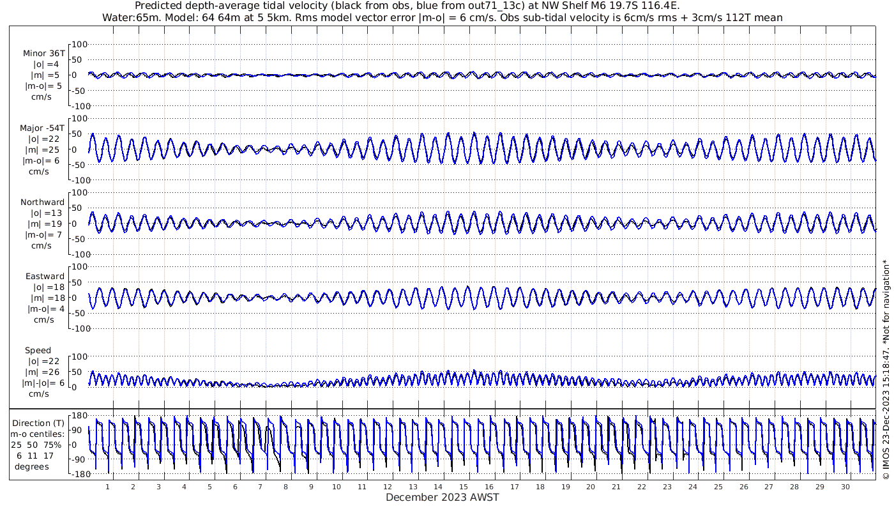
Task: Select the 'Eastward' panel label
Action: [45, 277]
